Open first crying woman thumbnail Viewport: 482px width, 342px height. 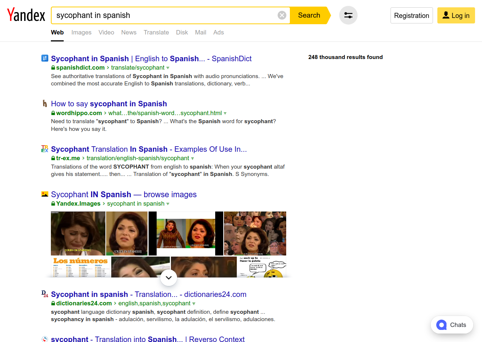pos(78,233)
